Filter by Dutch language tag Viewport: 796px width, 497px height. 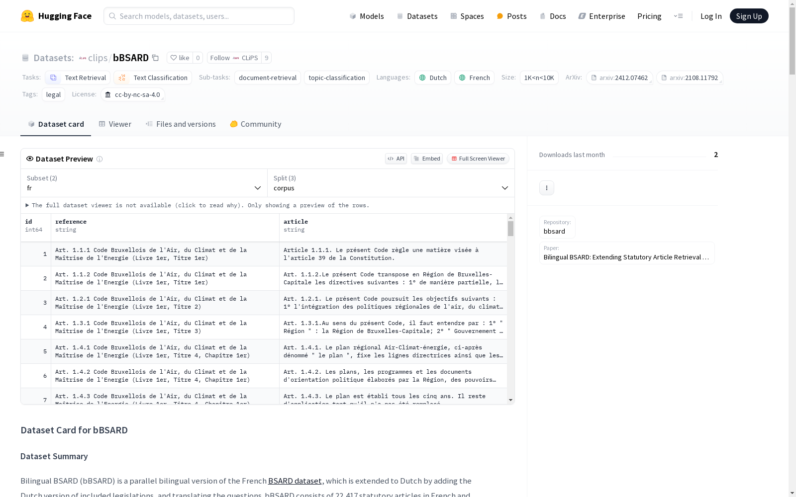coord(433,78)
